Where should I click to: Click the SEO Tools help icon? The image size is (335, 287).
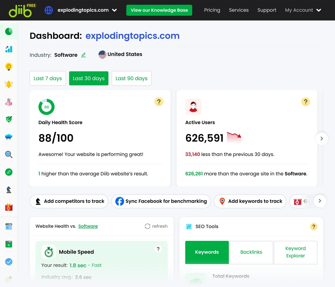pyautogui.click(x=314, y=226)
